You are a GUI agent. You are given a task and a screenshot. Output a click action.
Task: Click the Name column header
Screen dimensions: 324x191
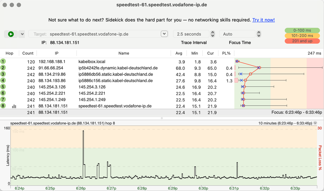[124, 53]
